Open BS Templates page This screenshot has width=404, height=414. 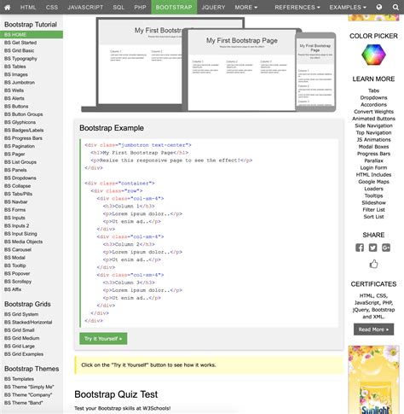[x=19, y=379]
